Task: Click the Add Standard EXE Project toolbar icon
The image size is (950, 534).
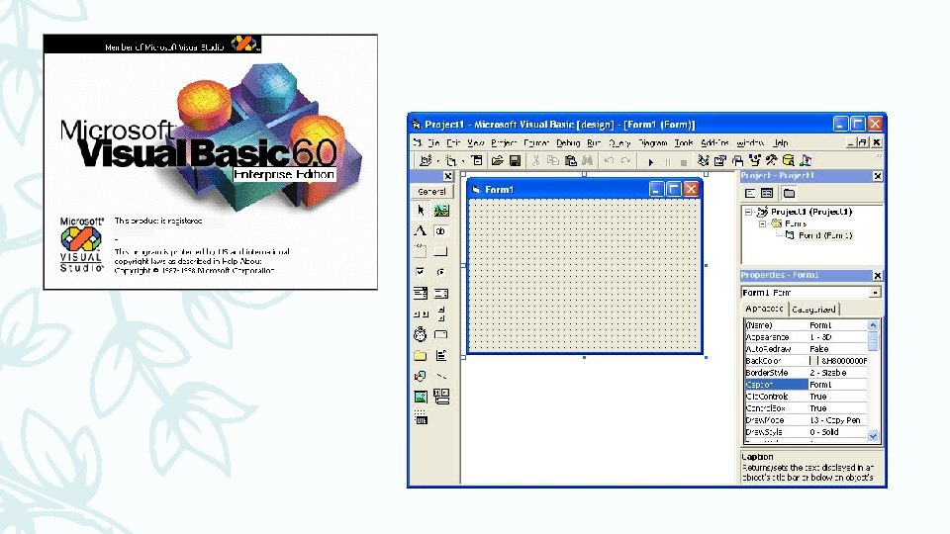Action: pyautogui.click(x=426, y=160)
